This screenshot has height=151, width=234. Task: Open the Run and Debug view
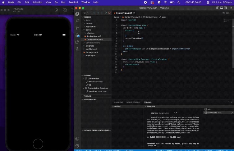pos(77,35)
